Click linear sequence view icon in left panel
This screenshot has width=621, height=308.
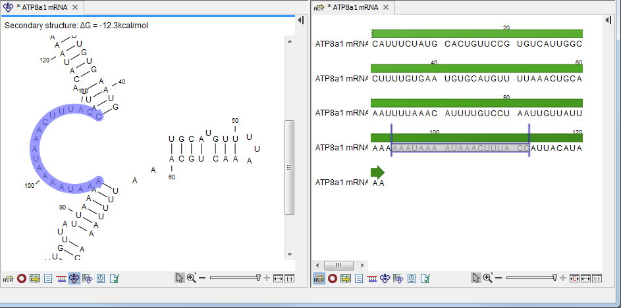[8, 278]
